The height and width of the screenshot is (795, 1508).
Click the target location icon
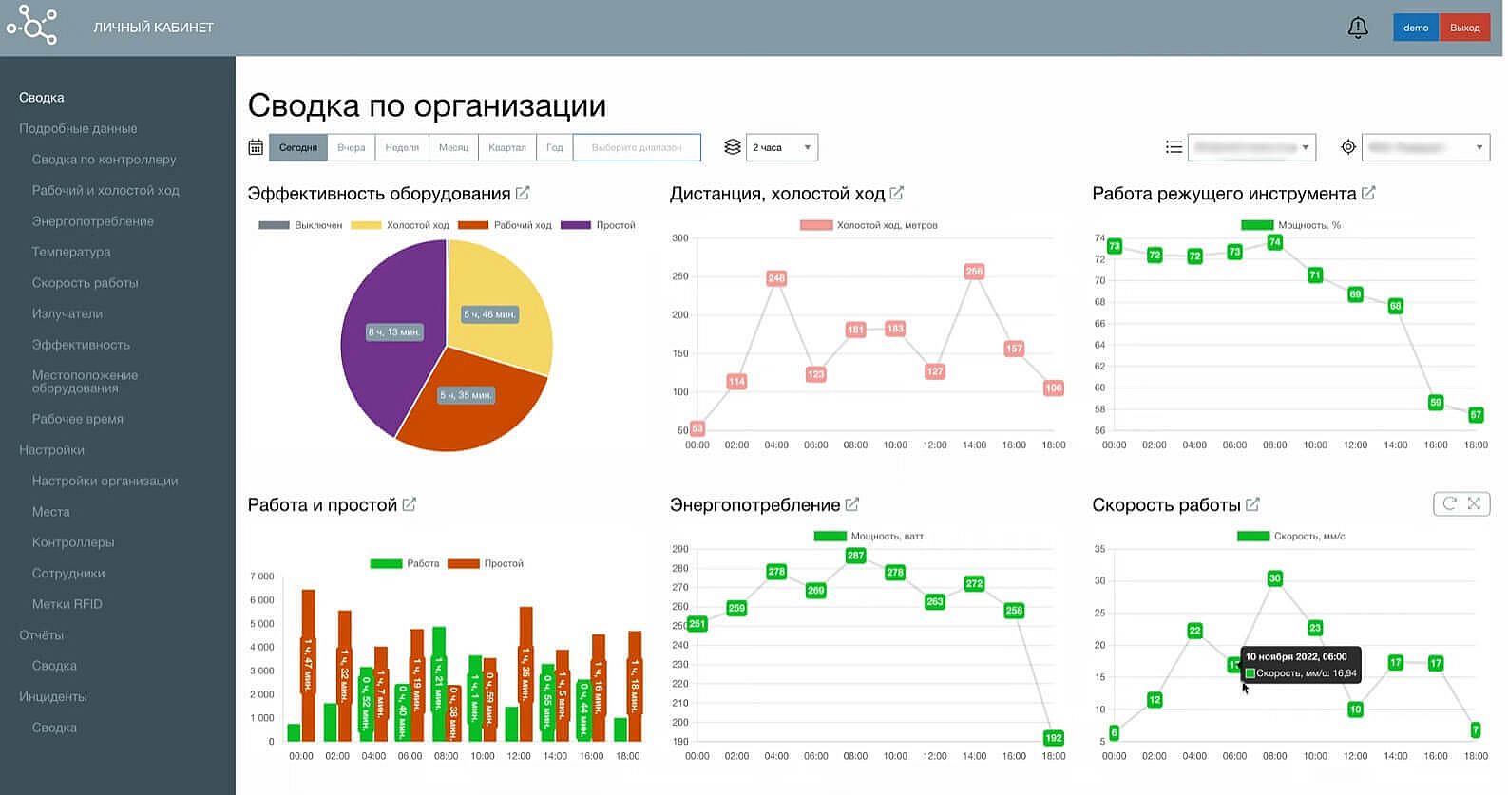pos(1347,147)
